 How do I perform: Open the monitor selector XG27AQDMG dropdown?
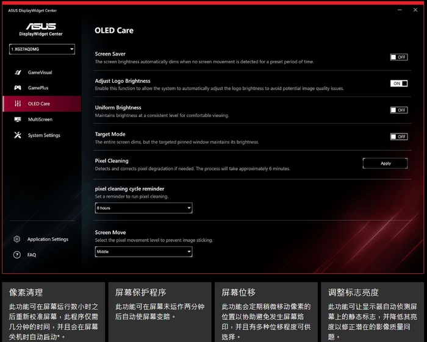pos(42,49)
